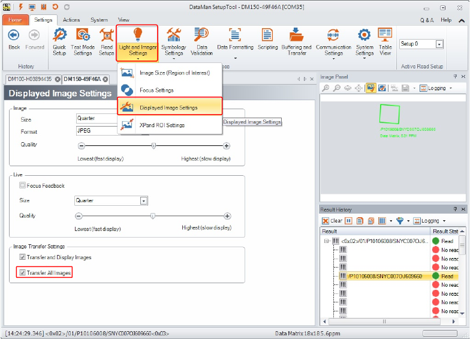The width and height of the screenshot is (470, 339).
Task: Switch to the Actions tab
Action: pos(71,20)
